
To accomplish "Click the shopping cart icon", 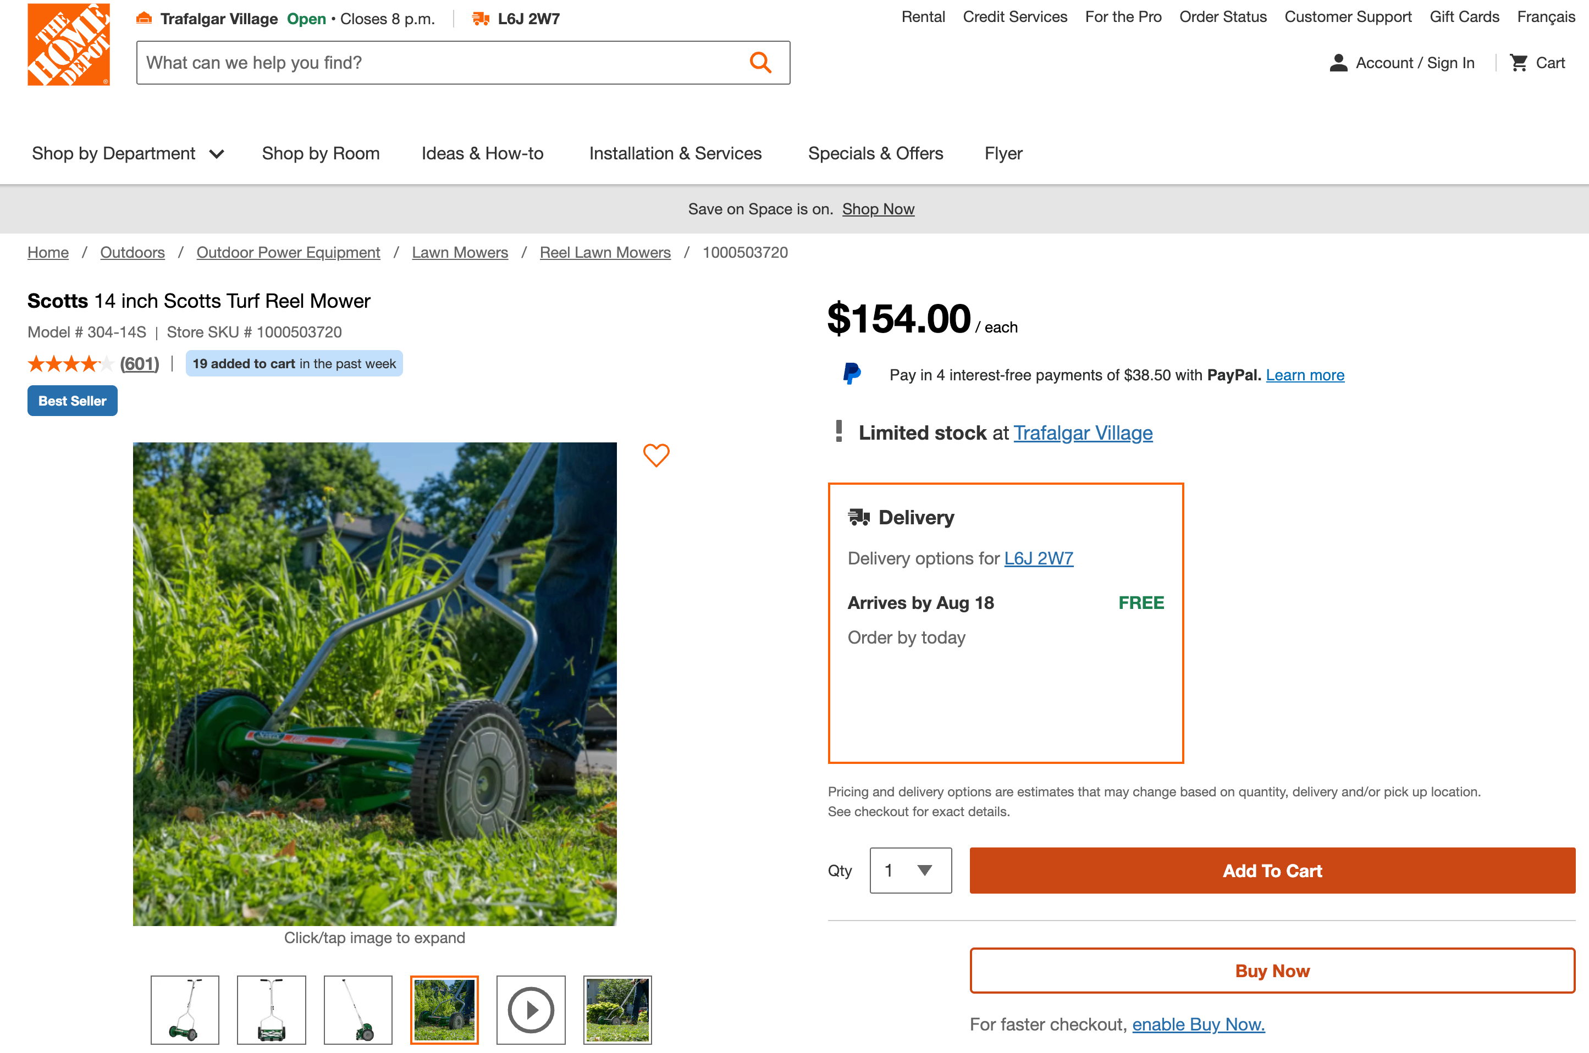I will pos(1519,63).
